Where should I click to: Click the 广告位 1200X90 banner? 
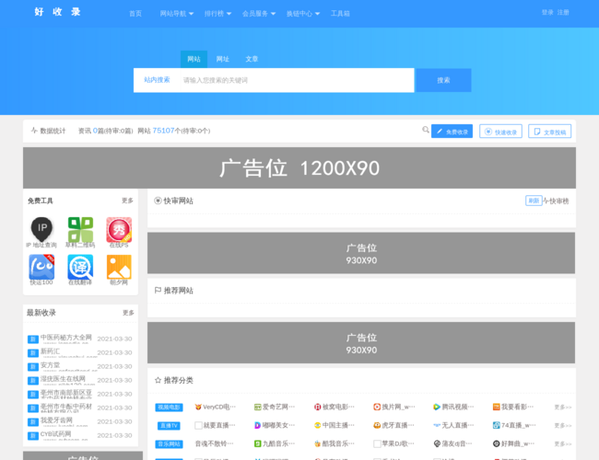[299, 167]
